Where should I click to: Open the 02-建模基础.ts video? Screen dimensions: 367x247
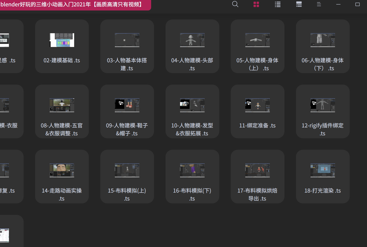point(62,46)
